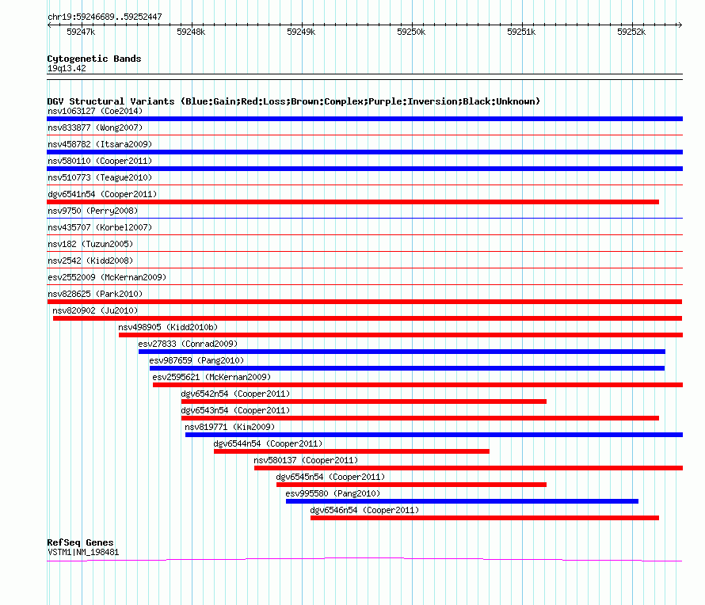
Task: Click the dgv6543n54 (Cooper2011) label
Action: tap(235, 410)
